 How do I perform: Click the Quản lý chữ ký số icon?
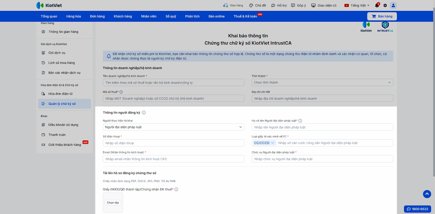[x=43, y=104]
